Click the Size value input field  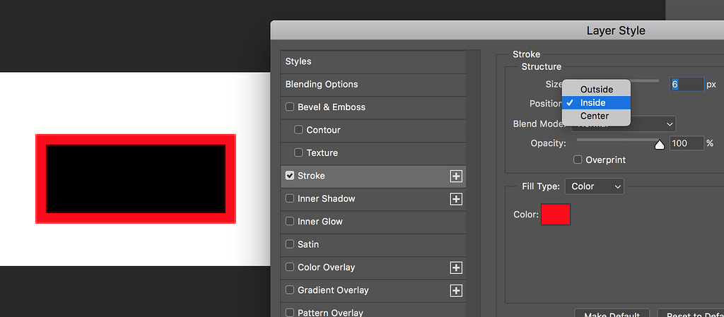tap(687, 85)
